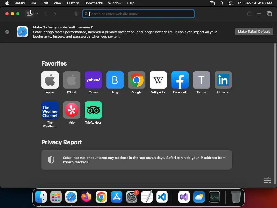The width and height of the screenshot is (277, 208).
Task: Launch Google Chrome from the Dock
Action: click(101, 197)
